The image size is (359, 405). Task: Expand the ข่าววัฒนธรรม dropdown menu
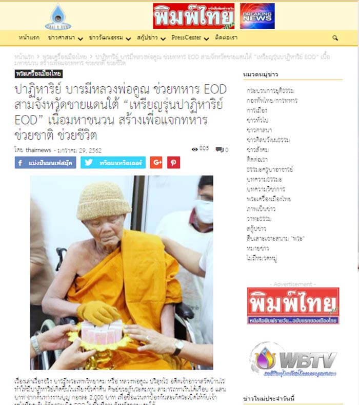click(x=110, y=37)
